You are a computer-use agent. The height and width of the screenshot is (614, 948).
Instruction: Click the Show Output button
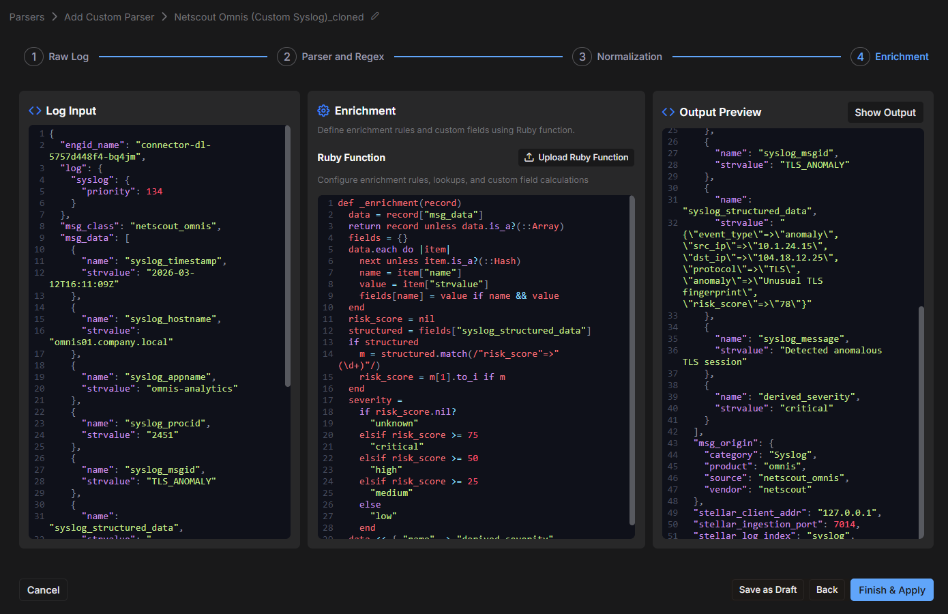pos(885,112)
